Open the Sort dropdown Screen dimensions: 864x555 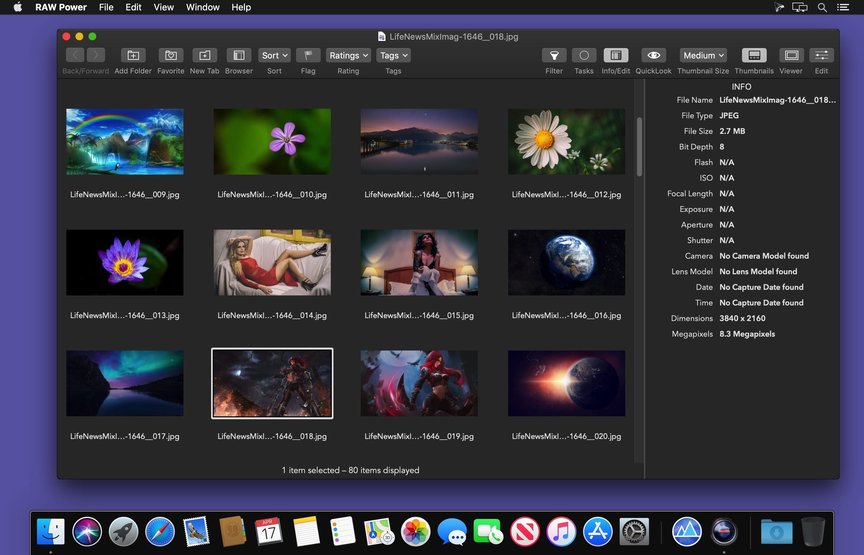pos(274,55)
